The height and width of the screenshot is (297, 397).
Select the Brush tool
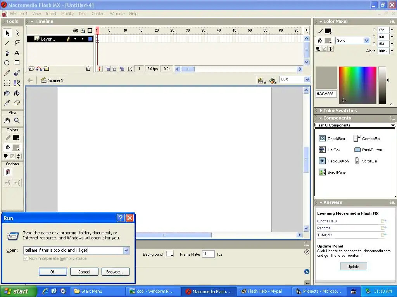tap(17, 73)
